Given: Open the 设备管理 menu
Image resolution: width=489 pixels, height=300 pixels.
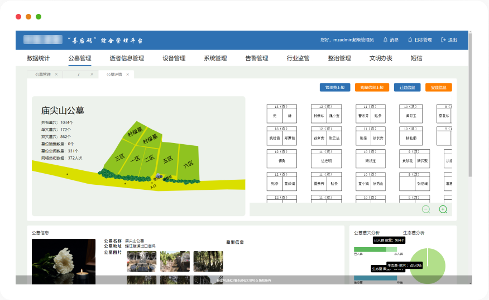Looking at the screenshot, I should [174, 58].
